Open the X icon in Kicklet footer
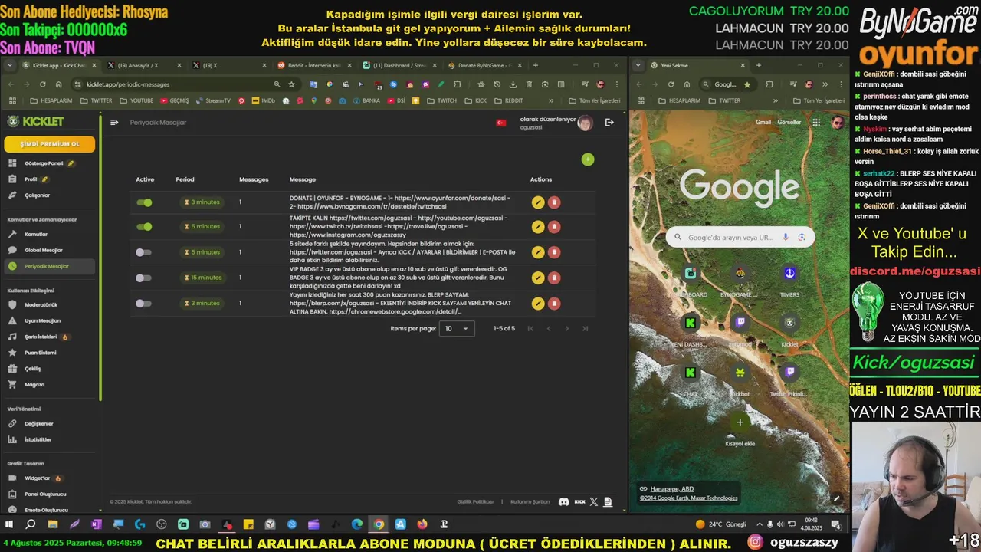The width and height of the screenshot is (981, 552). click(593, 502)
